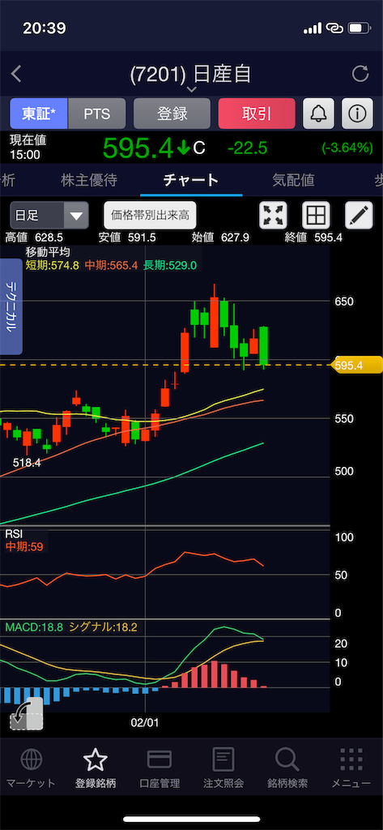The image size is (383, 830).
Task: Tap the シグナル:18.2 label
Action: point(102,628)
